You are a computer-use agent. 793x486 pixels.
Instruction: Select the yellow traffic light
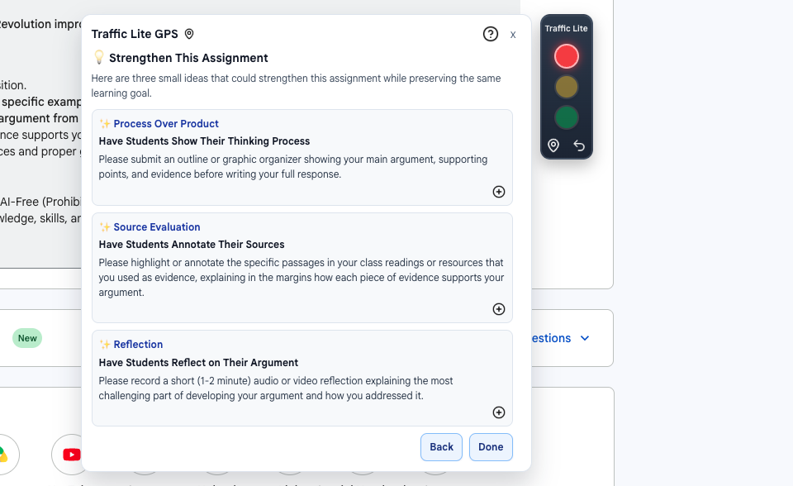(567, 87)
